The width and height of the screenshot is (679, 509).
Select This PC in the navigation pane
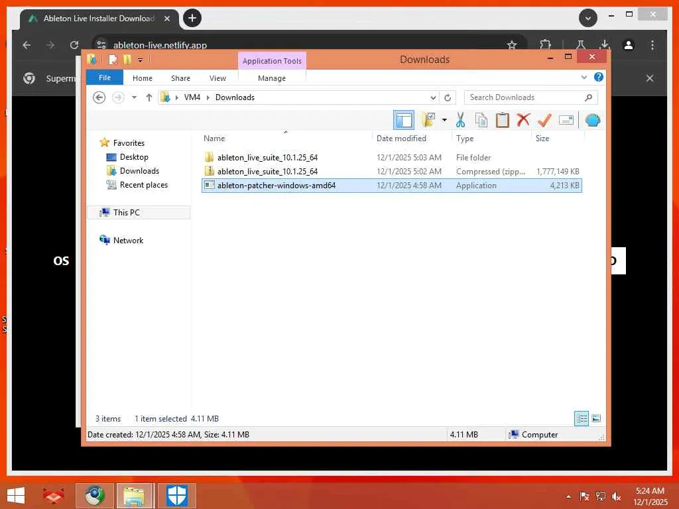[126, 213]
